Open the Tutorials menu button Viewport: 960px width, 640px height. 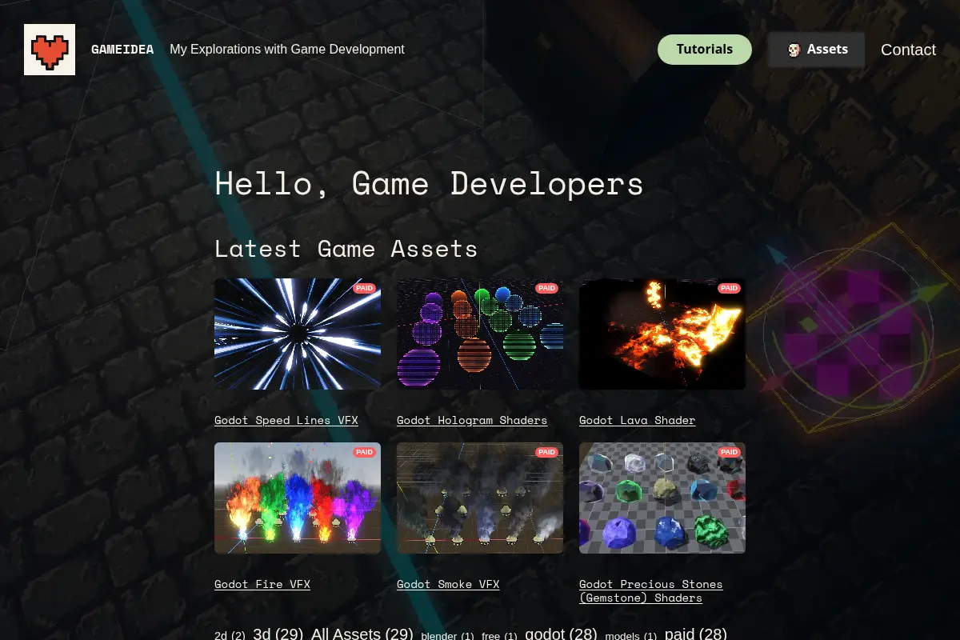(x=705, y=50)
